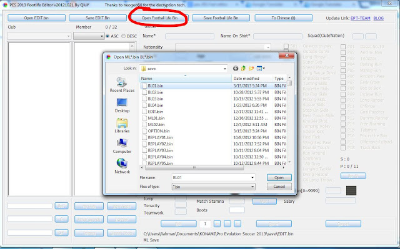
Task: Click the Open dialog title bar icon
Action: pyautogui.click(x=109, y=57)
